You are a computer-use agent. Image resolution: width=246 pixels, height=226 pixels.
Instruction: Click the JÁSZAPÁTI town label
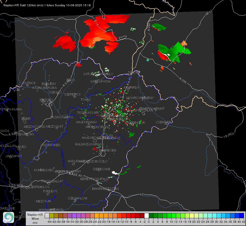[14, 156]
